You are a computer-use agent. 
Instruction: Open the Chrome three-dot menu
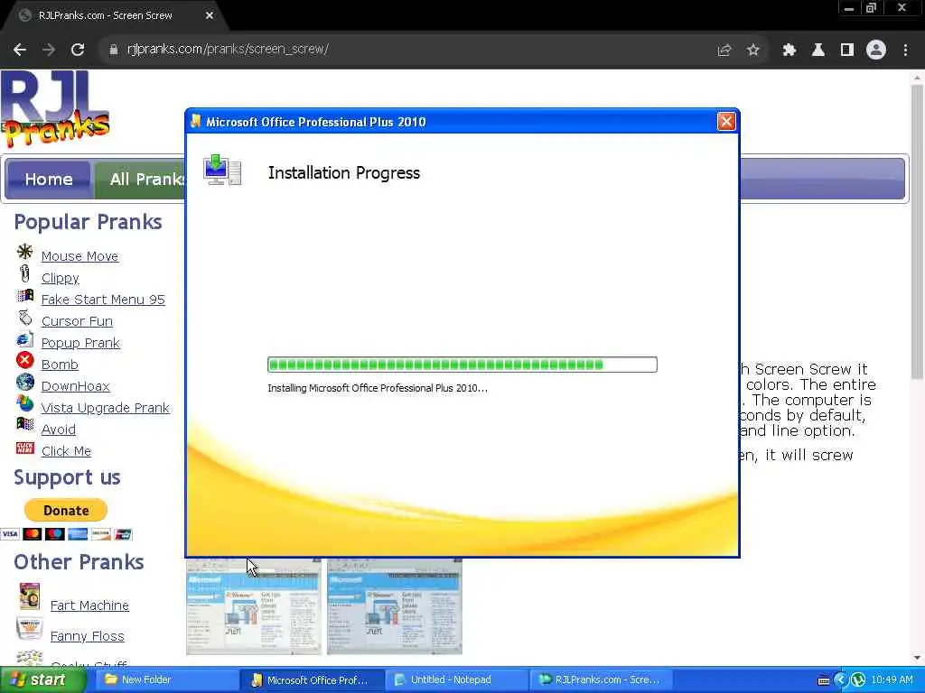tap(905, 51)
